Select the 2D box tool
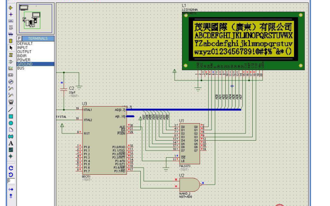This screenshot has width=330, height=206. [x=11, y=116]
